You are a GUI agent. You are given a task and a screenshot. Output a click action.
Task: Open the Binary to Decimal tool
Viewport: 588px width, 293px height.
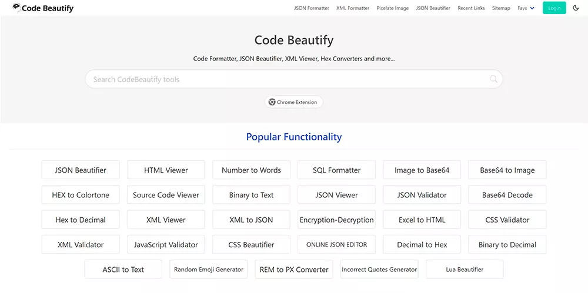click(507, 244)
